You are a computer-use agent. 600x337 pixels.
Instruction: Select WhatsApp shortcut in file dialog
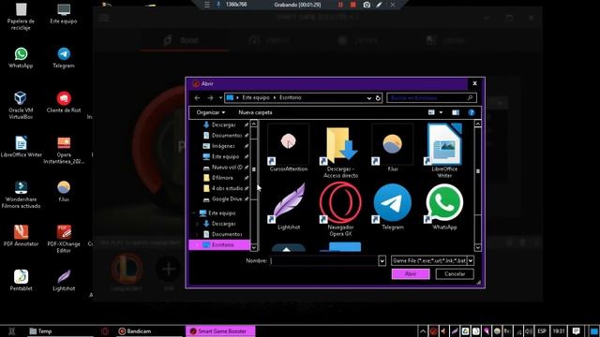[x=444, y=206]
